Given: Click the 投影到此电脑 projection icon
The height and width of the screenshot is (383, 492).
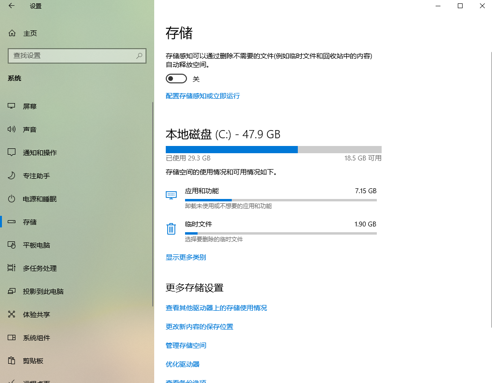Looking at the screenshot, I should coord(11,291).
